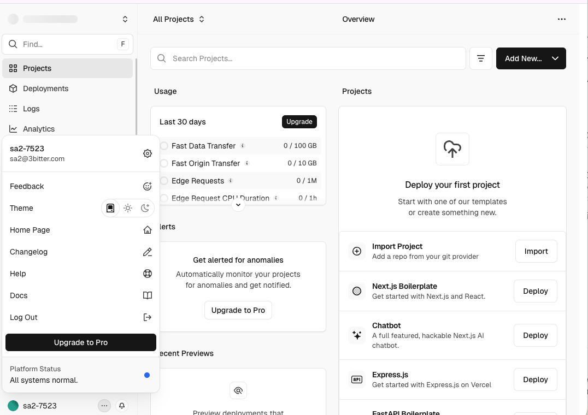Switch theme to dark mode

[145, 208]
